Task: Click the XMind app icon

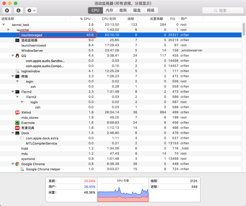Action: pos(17,113)
